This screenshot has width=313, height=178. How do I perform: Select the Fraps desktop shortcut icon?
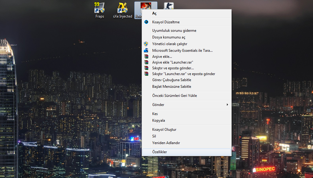tap(99, 8)
